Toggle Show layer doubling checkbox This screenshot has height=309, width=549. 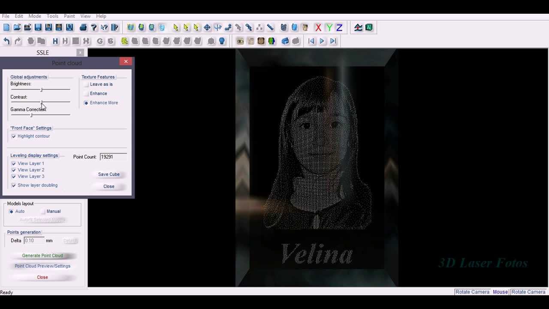click(14, 185)
